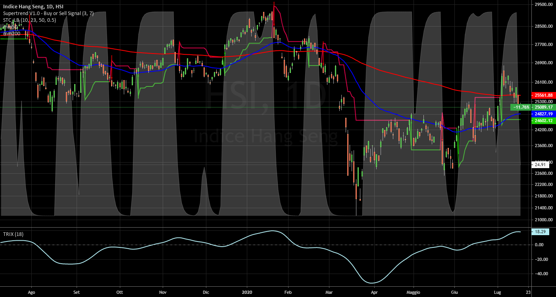Click the -11.76% change label

point(521,107)
